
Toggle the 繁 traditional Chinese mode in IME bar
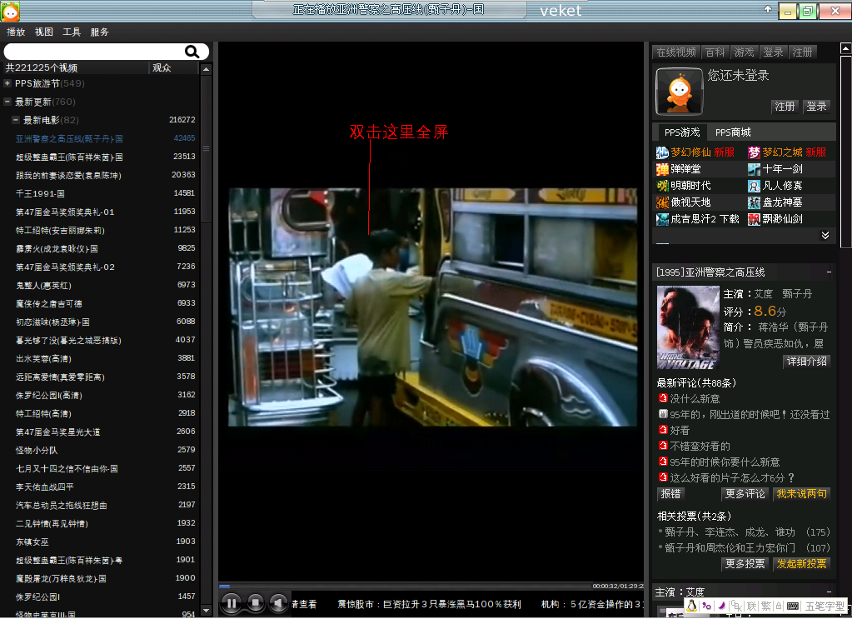pos(765,606)
